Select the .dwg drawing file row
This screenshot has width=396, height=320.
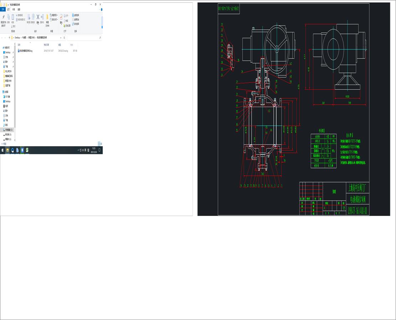point(47,51)
